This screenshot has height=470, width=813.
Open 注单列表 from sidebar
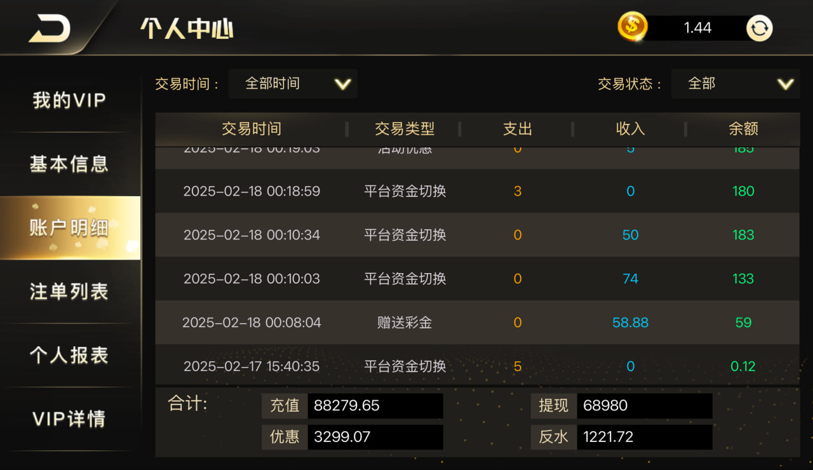tap(70, 292)
